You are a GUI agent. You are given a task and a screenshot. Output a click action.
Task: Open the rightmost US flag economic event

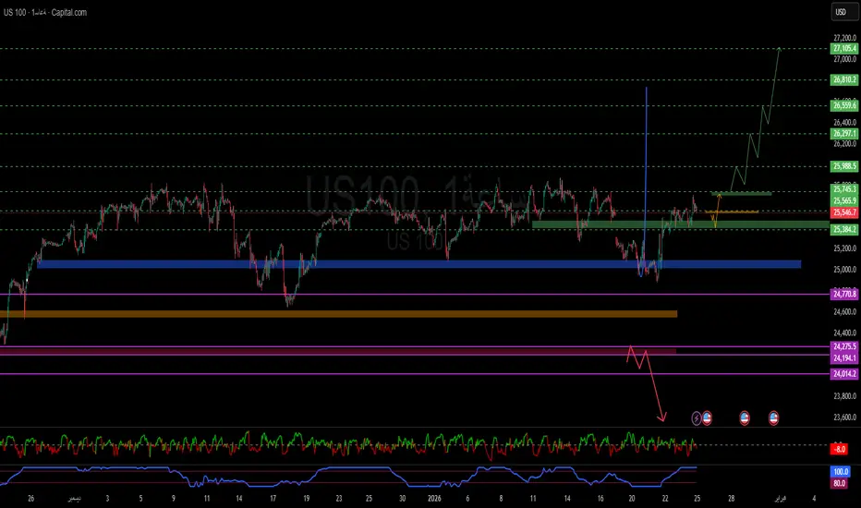[773, 417]
